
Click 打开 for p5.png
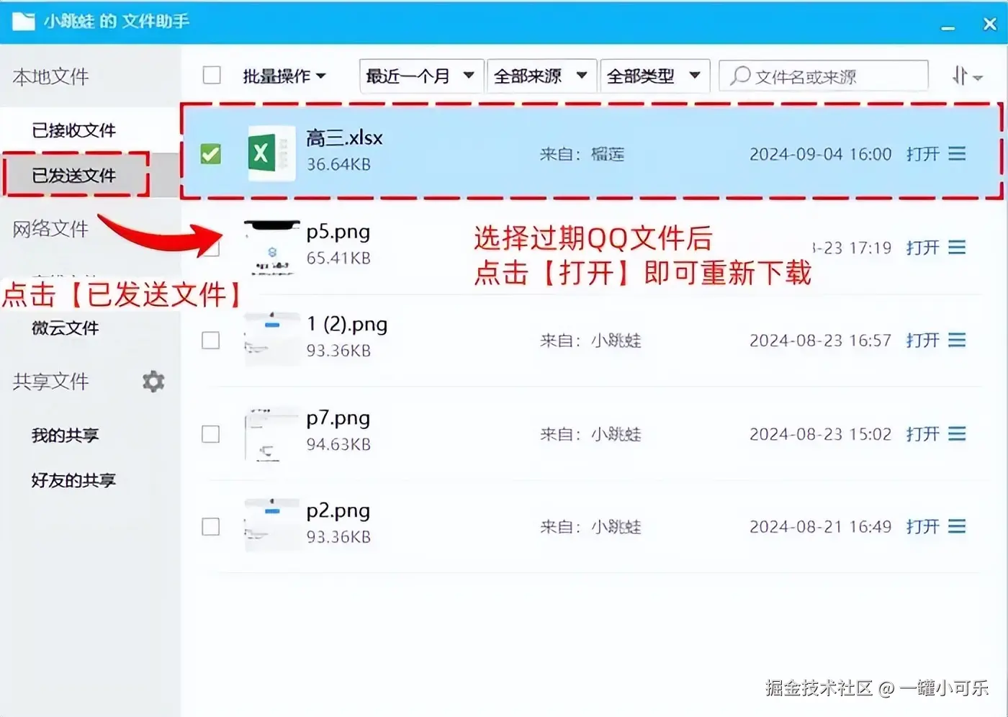tap(923, 248)
